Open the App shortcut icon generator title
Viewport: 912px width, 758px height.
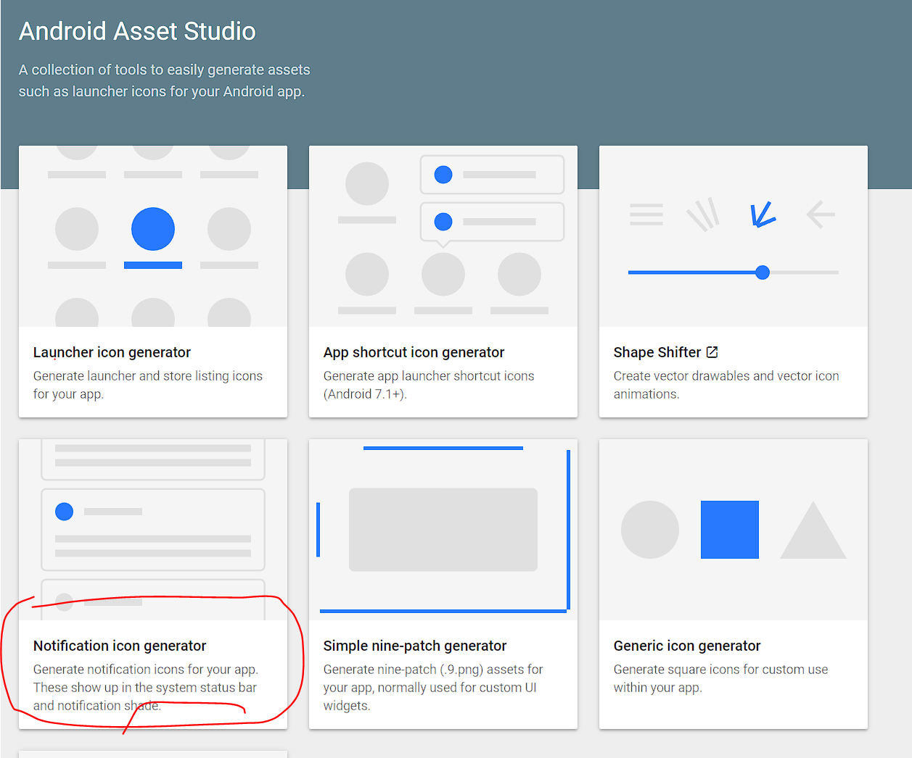[x=414, y=352]
